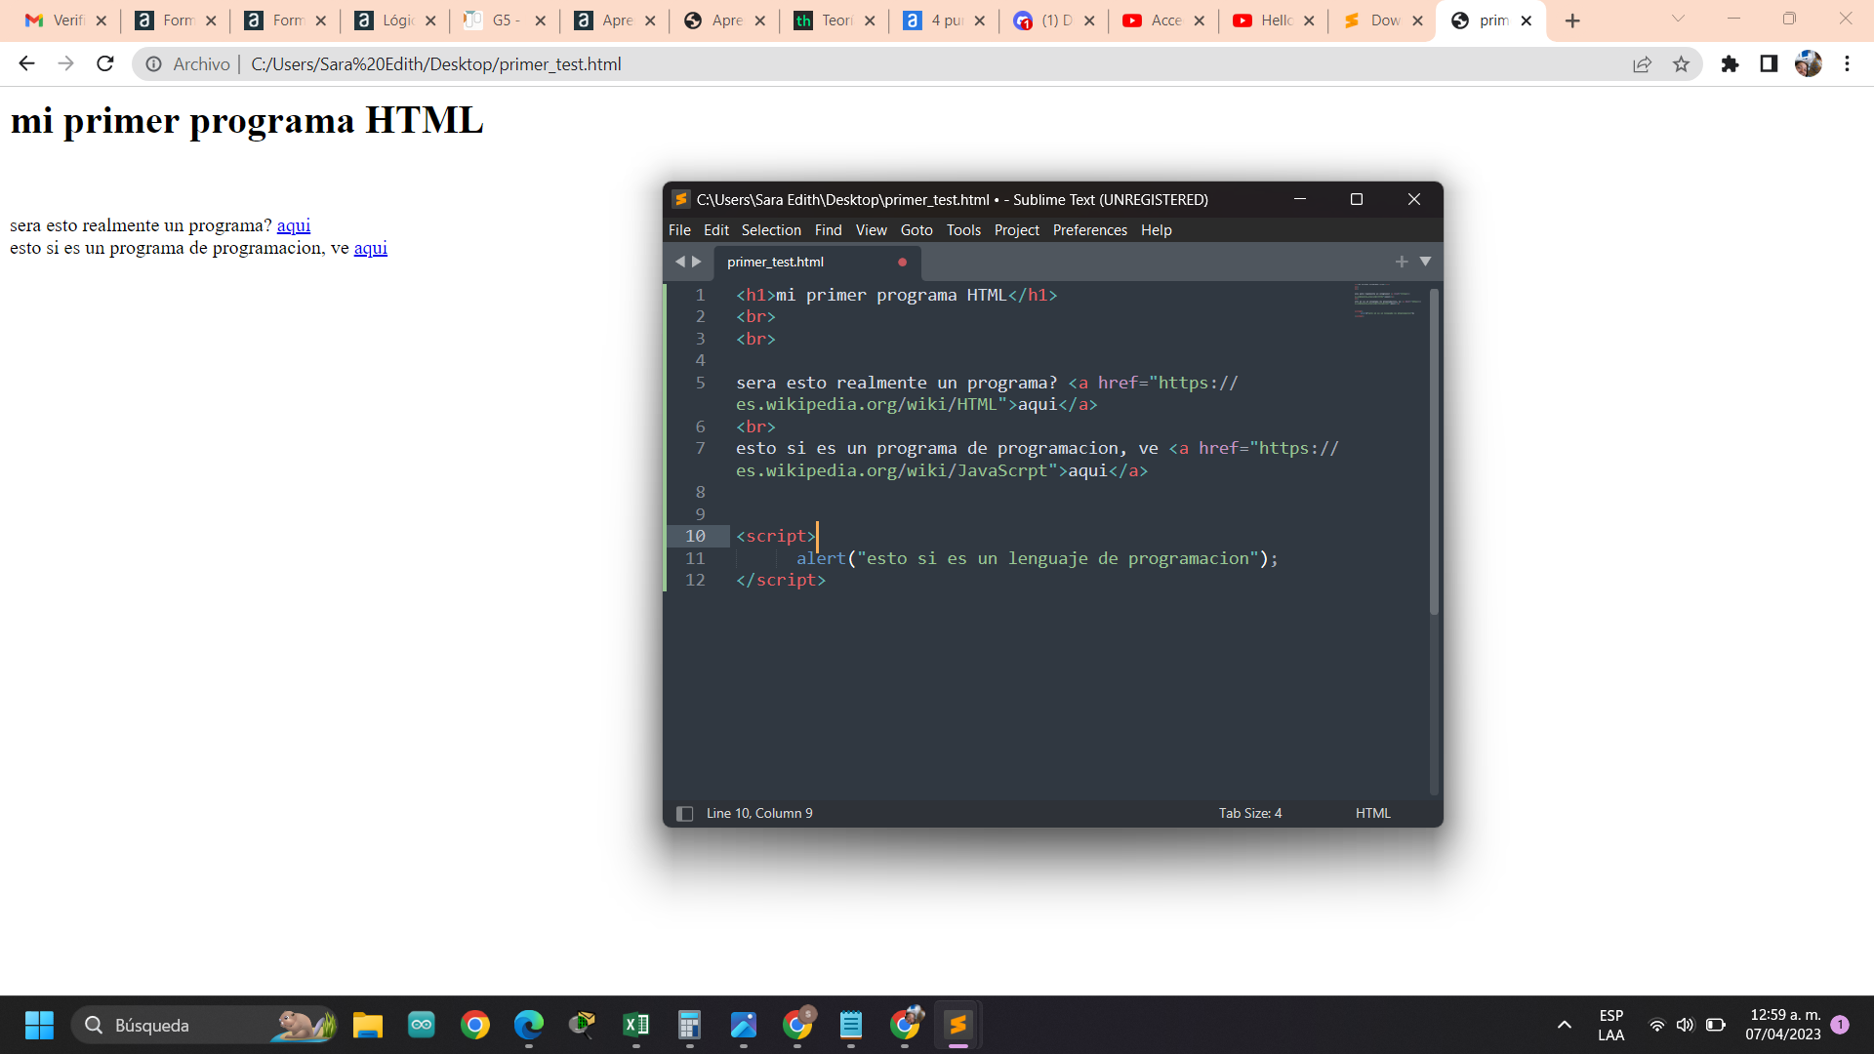
Task: Click the back tab-navigation arrow in Sublime
Action: 680,262
